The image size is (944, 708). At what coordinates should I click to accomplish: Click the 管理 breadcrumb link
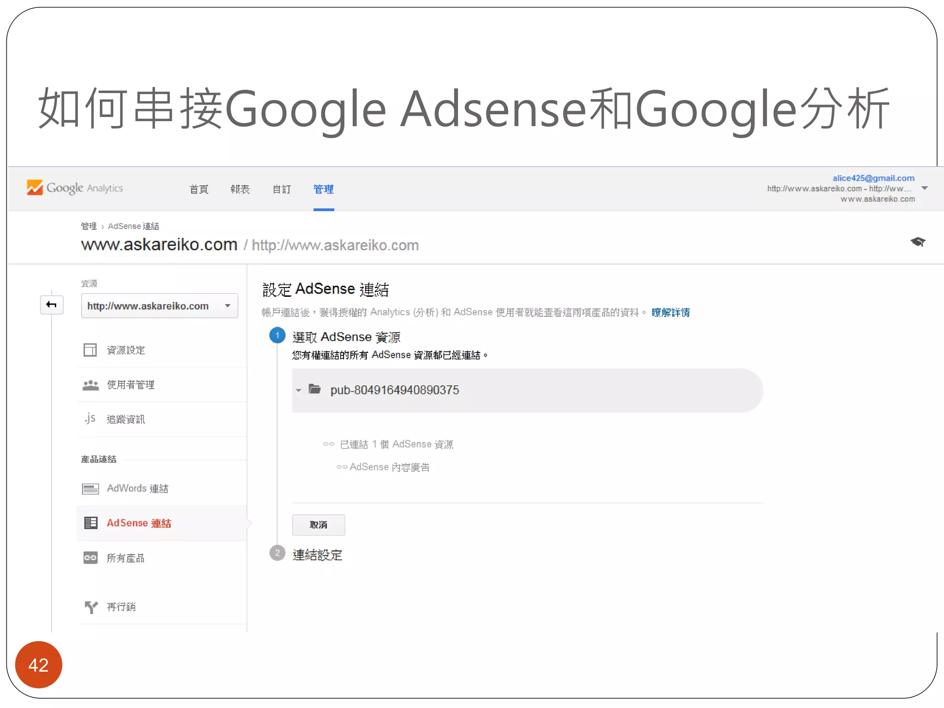point(89,226)
